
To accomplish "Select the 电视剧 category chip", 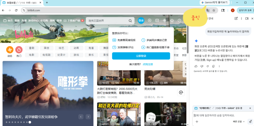I will [46, 55].
